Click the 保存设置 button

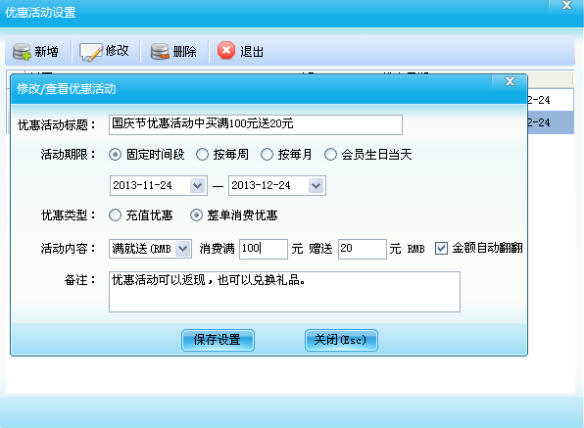point(218,340)
